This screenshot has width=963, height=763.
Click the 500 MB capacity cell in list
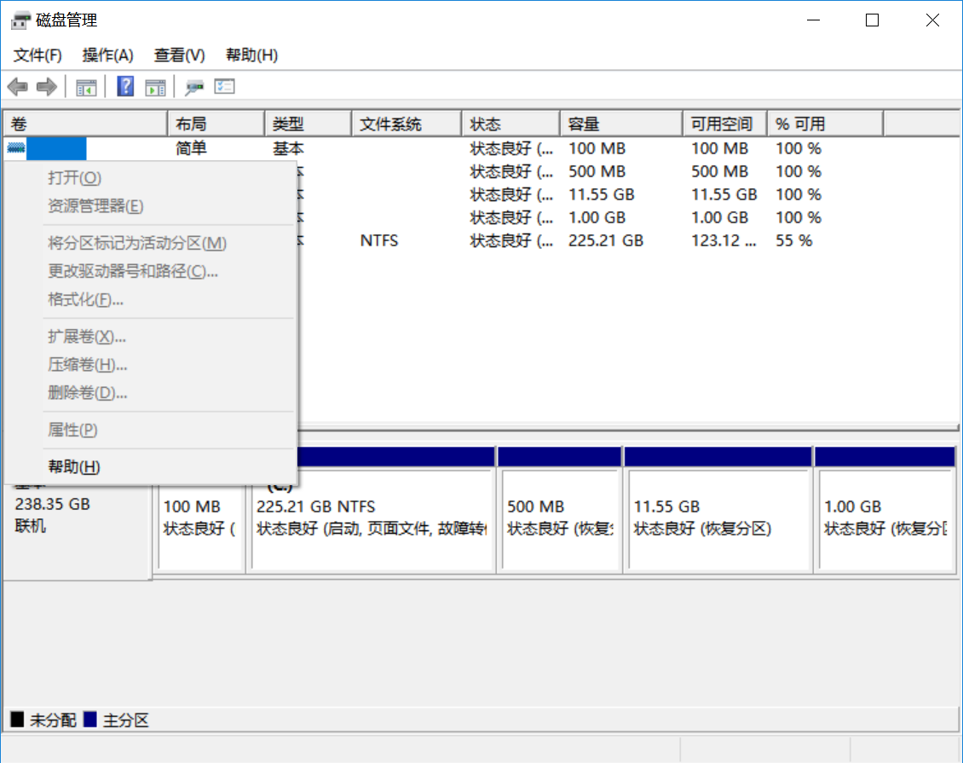click(x=597, y=171)
